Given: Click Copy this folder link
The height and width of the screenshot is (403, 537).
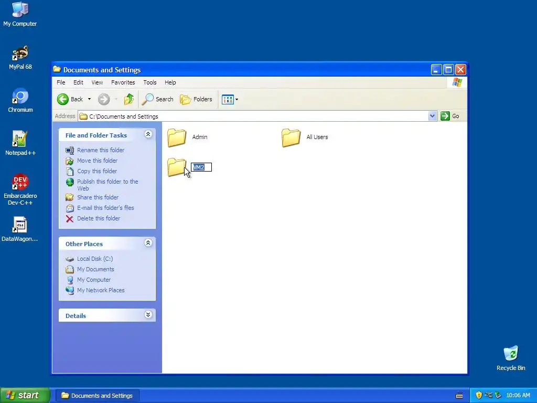Looking at the screenshot, I should click(x=97, y=171).
